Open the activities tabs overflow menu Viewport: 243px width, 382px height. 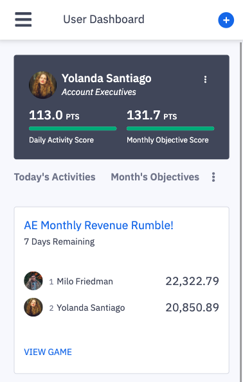pyautogui.click(x=213, y=177)
